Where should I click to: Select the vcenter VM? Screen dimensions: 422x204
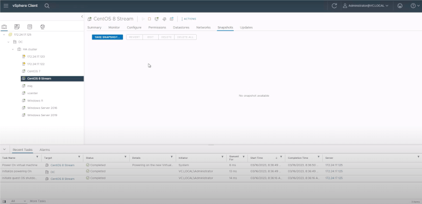pos(32,93)
